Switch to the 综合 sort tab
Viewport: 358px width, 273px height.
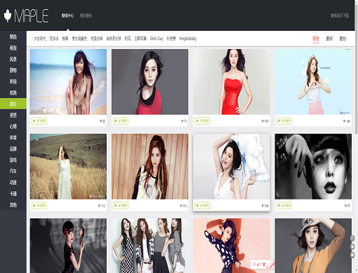pyautogui.click(x=316, y=38)
